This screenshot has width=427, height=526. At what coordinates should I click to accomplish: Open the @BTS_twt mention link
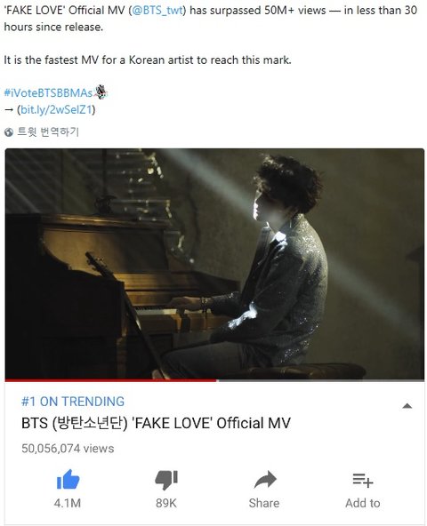pyautogui.click(x=157, y=11)
